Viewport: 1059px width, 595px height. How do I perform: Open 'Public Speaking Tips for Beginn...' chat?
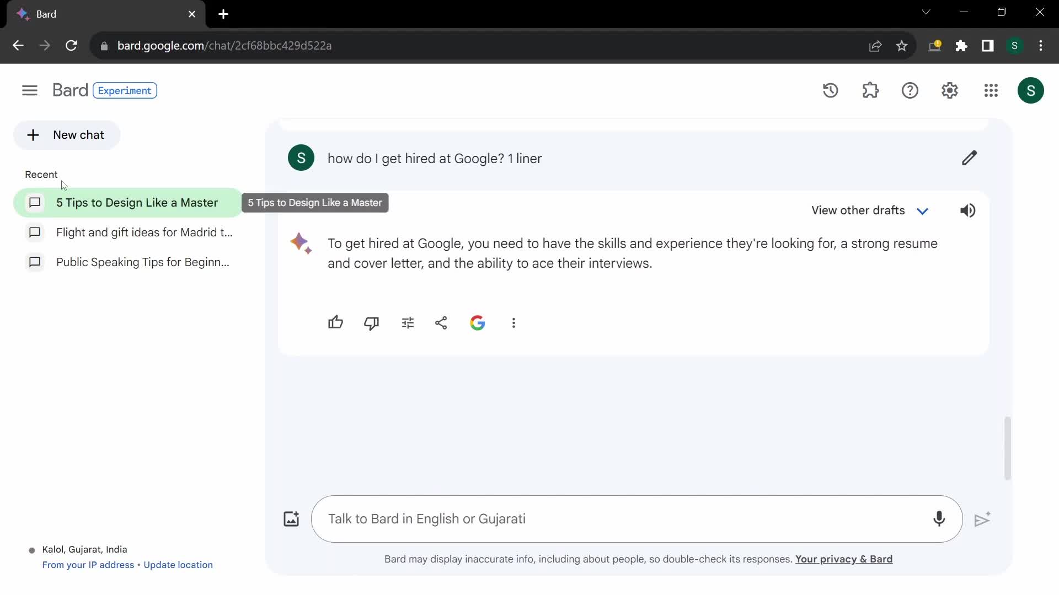pyautogui.click(x=142, y=262)
